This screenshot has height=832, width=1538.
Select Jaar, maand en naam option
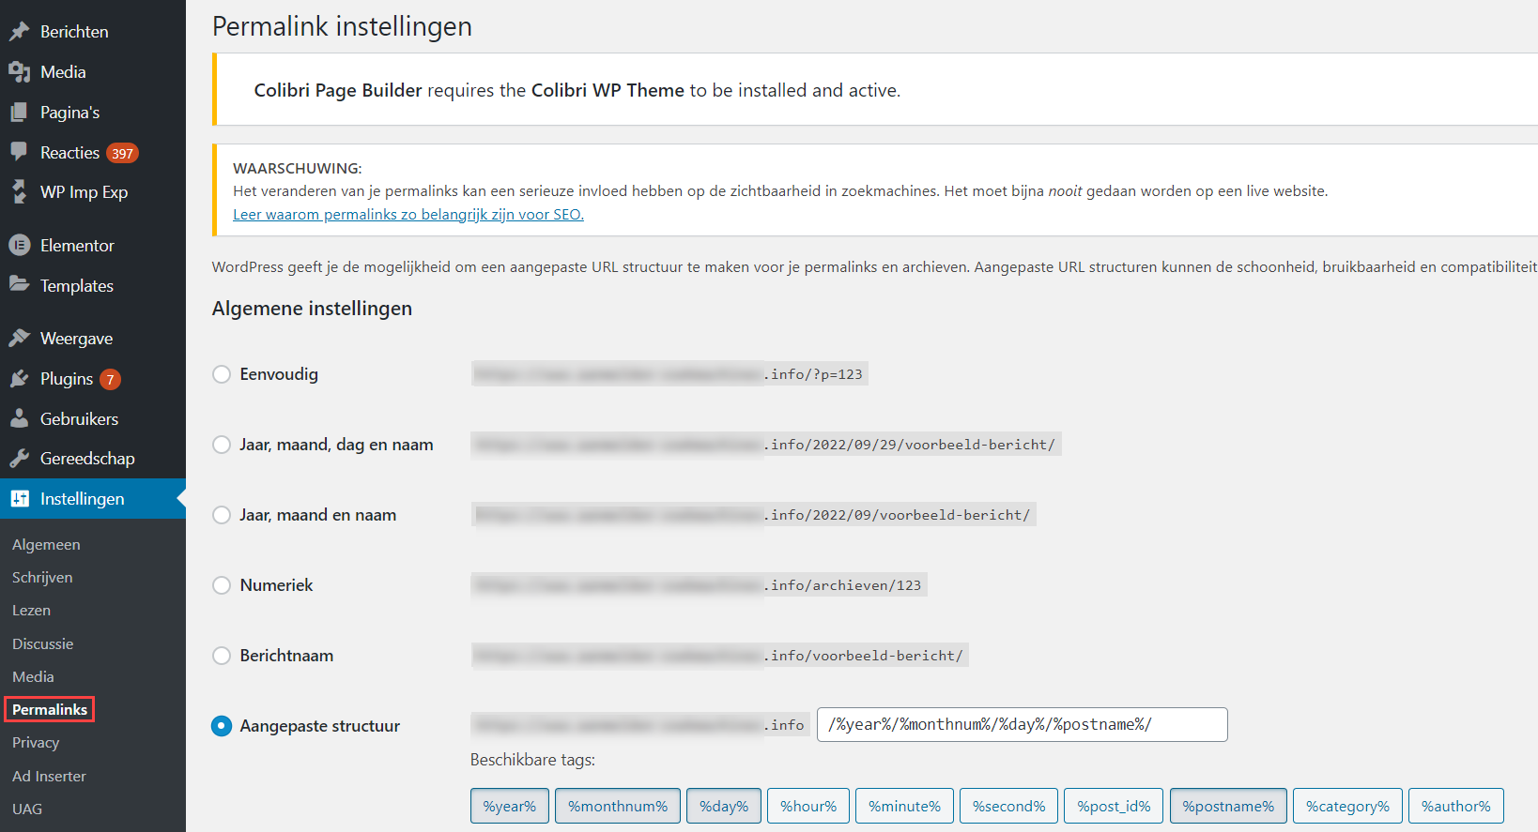coord(222,515)
